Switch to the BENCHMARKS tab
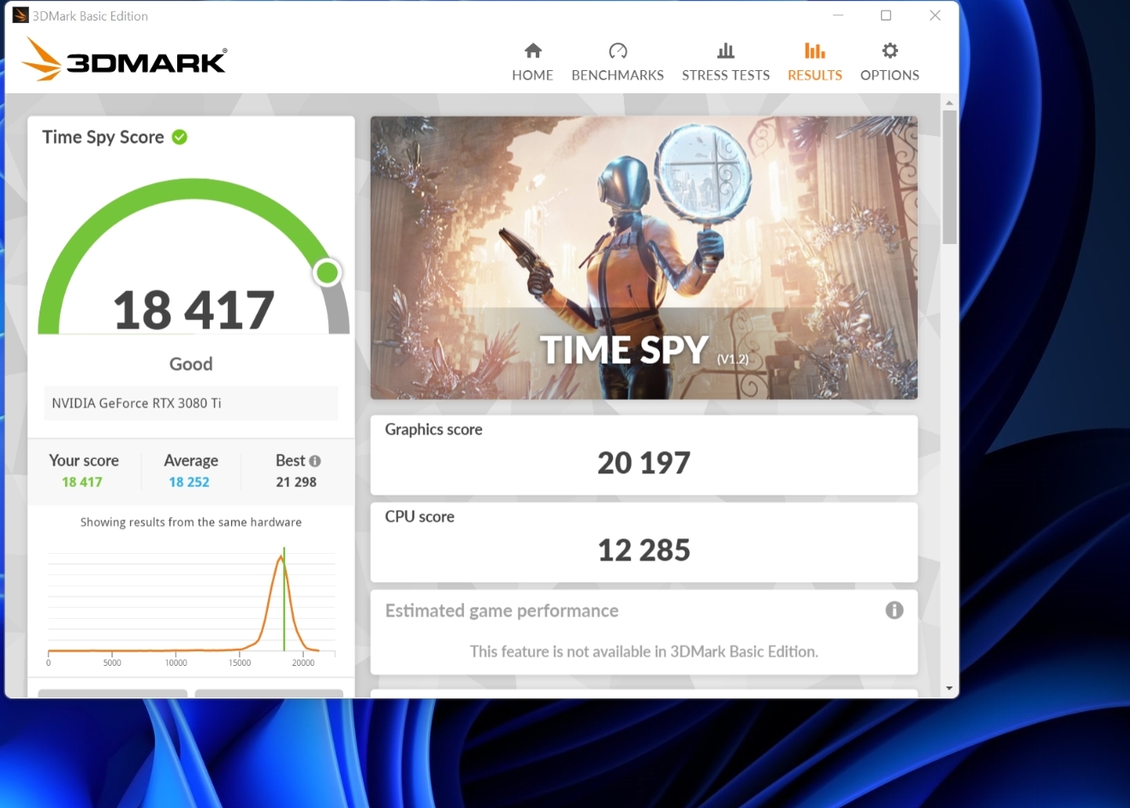1130x808 pixels. click(x=617, y=62)
